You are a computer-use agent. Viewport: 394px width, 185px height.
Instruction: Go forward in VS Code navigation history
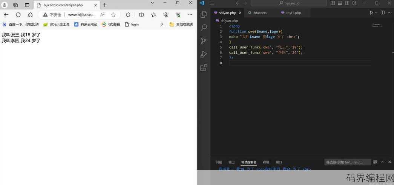click(245, 3)
